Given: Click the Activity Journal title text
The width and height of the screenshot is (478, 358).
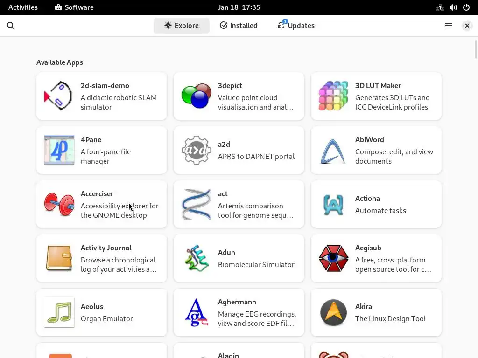Looking at the screenshot, I should (x=106, y=248).
